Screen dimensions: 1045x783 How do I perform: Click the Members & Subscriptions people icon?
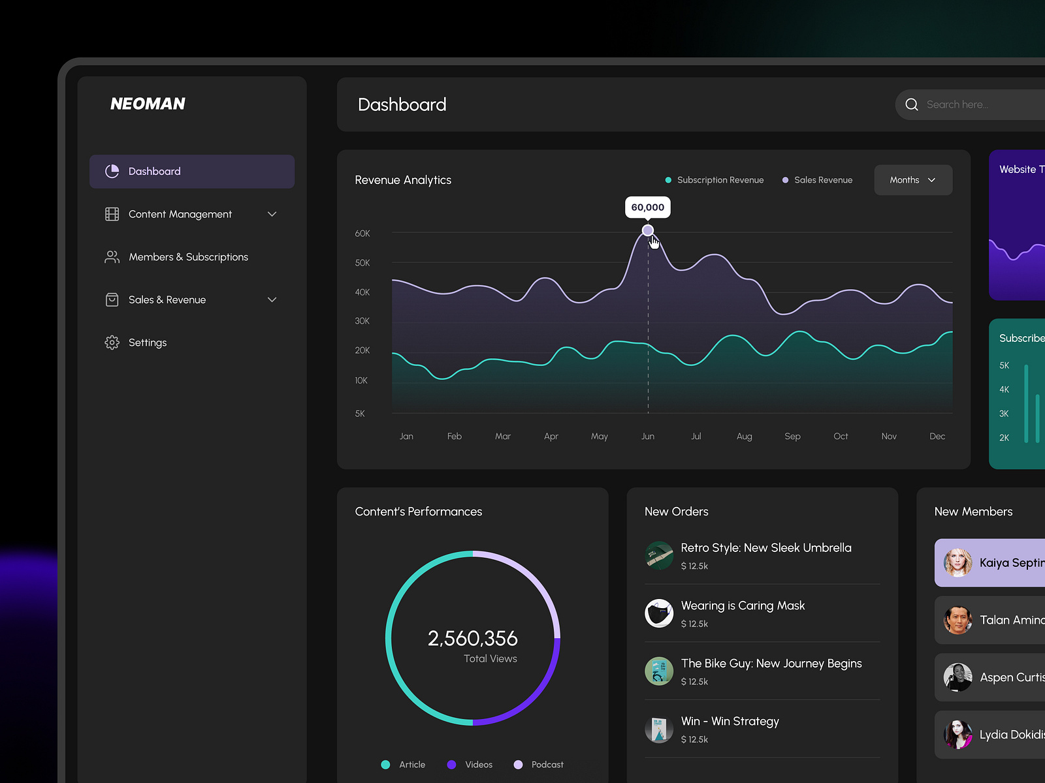[112, 257]
